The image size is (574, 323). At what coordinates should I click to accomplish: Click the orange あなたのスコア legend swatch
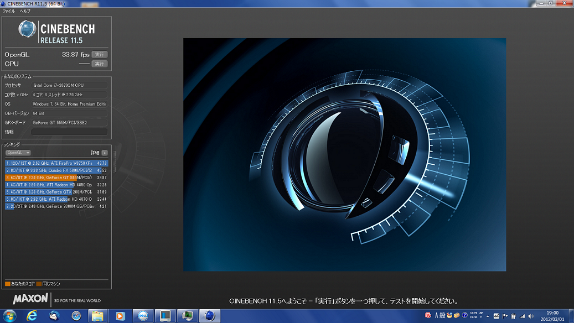[x=8, y=284]
